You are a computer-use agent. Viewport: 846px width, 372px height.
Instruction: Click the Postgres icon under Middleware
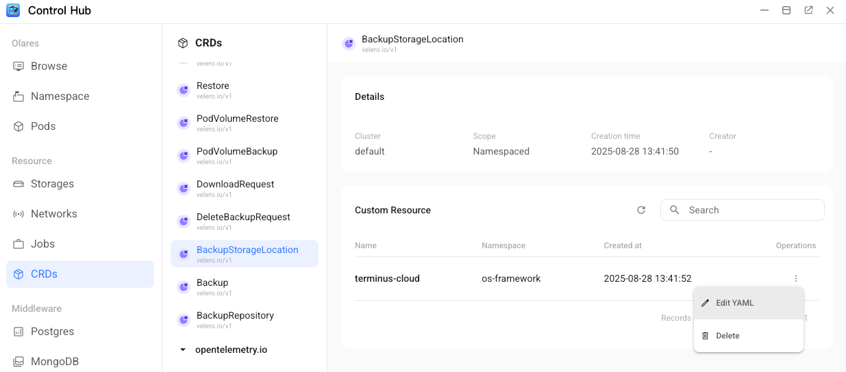coord(18,332)
